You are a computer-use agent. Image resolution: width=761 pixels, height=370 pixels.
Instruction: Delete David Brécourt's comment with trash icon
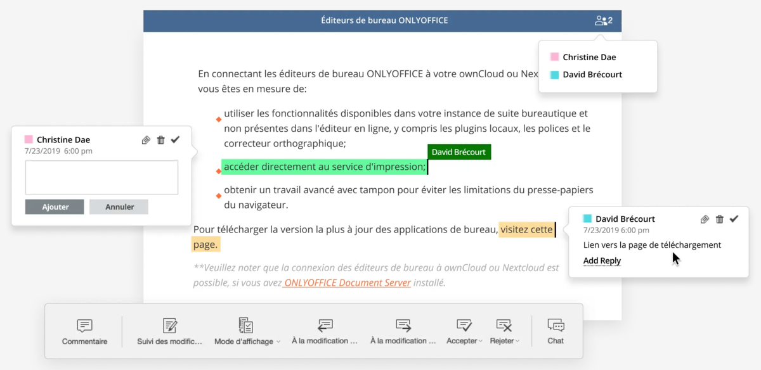[720, 219]
